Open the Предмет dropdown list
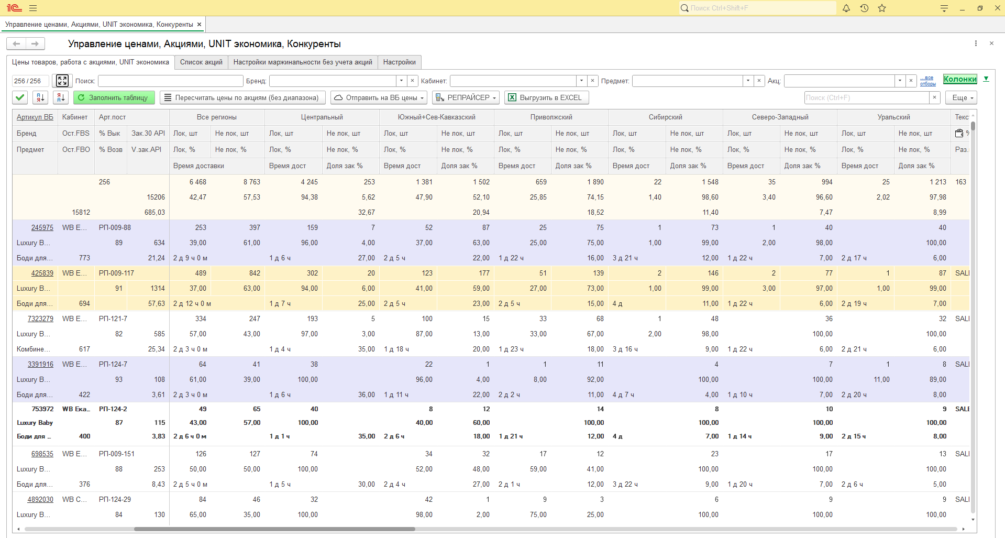Image resolution: width=1005 pixels, height=538 pixels. tap(748, 81)
